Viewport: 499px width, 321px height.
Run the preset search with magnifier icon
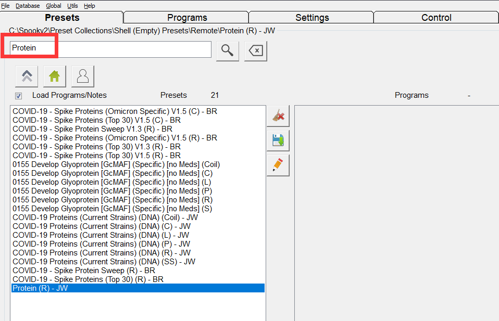(x=227, y=50)
